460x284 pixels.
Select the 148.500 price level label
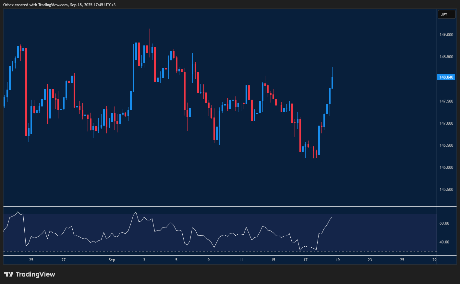[x=446, y=57]
